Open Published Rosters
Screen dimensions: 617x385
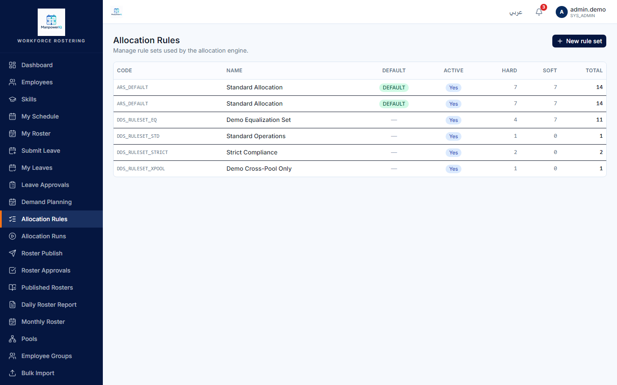(x=51, y=287)
